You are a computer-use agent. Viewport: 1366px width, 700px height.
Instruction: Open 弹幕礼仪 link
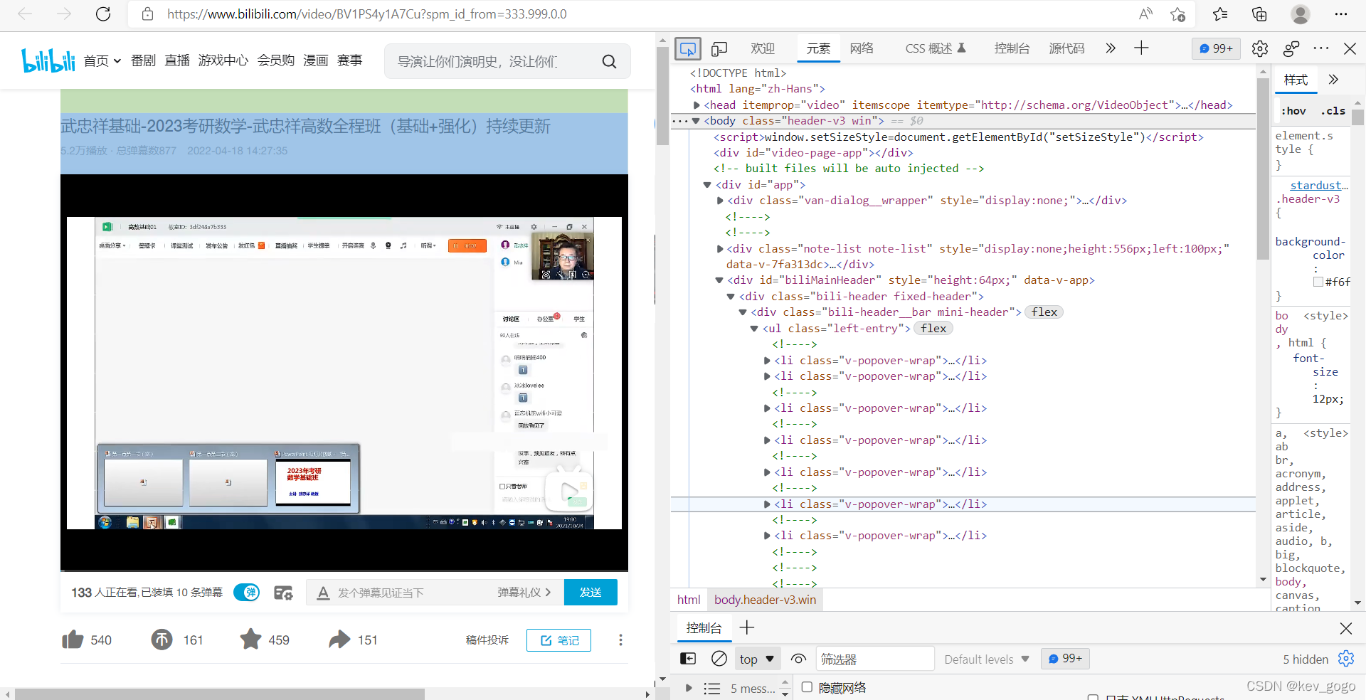[x=524, y=593]
